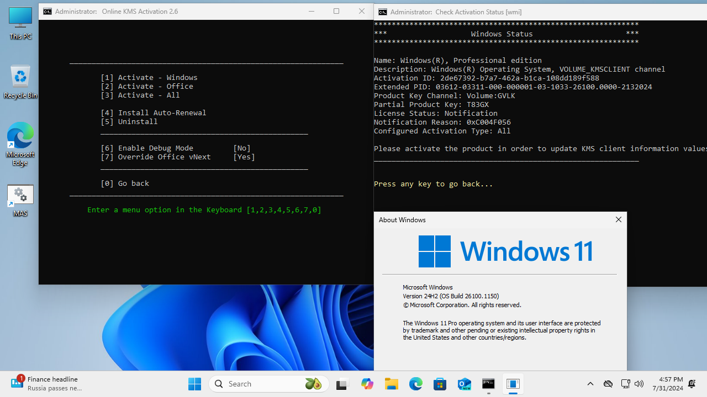This screenshot has width=707, height=397.
Task: Click '[5] Uninstall' menu line
Action: pos(129,122)
